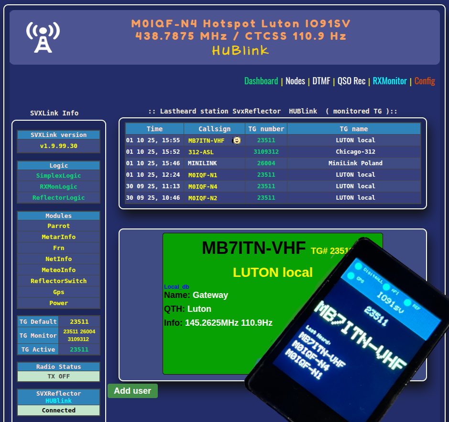
Task: Open the Config page
Action: pos(425,81)
